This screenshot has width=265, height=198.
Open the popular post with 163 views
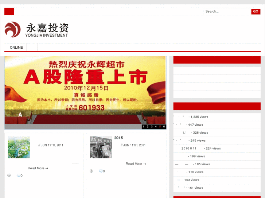(217, 180)
